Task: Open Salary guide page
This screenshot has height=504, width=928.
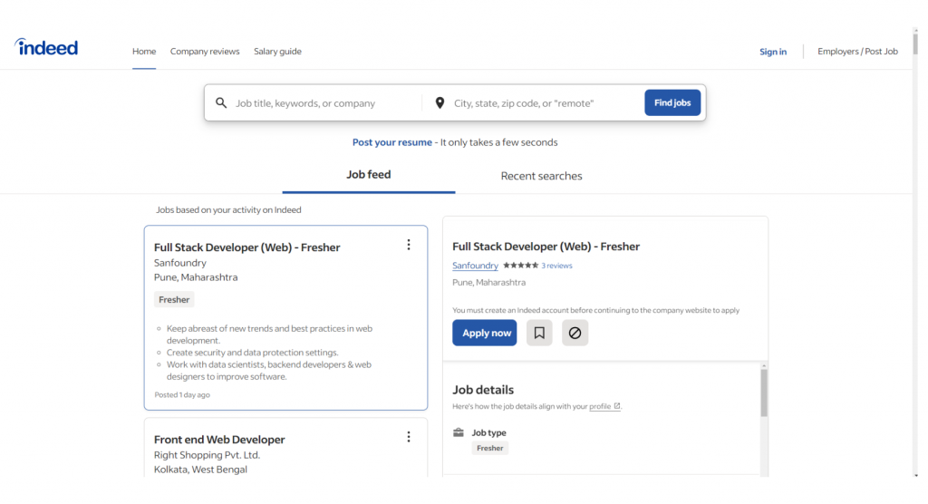Action: (277, 52)
